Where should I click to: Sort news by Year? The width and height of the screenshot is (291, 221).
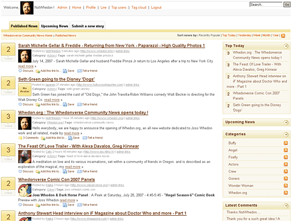coord(275,35)
